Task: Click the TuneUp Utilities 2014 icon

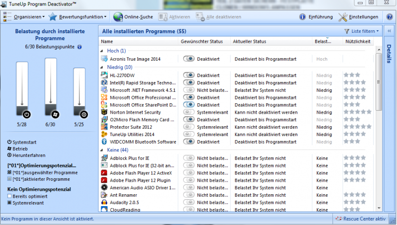Action: [104, 134]
